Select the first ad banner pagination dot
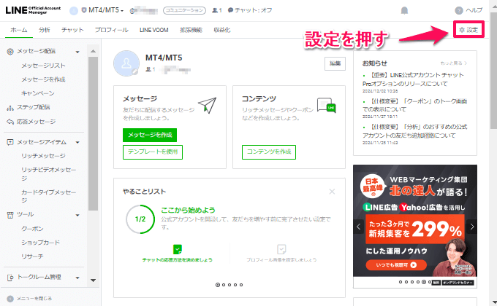Viewport: 497px width, 306px height. [401, 282]
